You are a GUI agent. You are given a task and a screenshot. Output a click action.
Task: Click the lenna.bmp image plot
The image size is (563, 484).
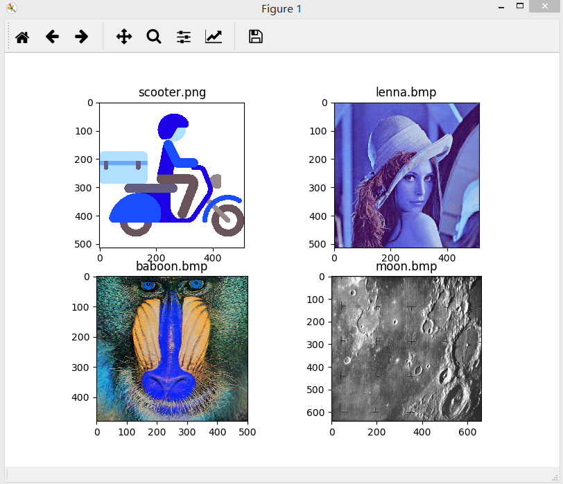(407, 175)
